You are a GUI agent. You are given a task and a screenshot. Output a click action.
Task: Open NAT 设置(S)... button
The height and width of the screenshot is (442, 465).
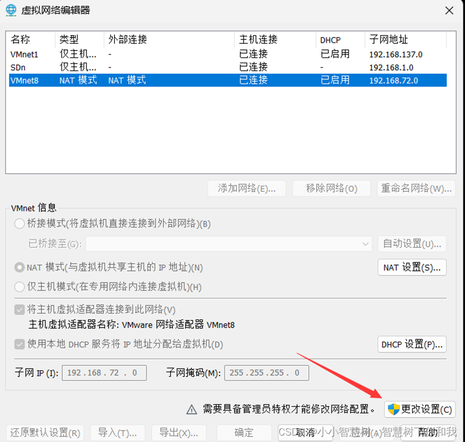click(x=412, y=267)
